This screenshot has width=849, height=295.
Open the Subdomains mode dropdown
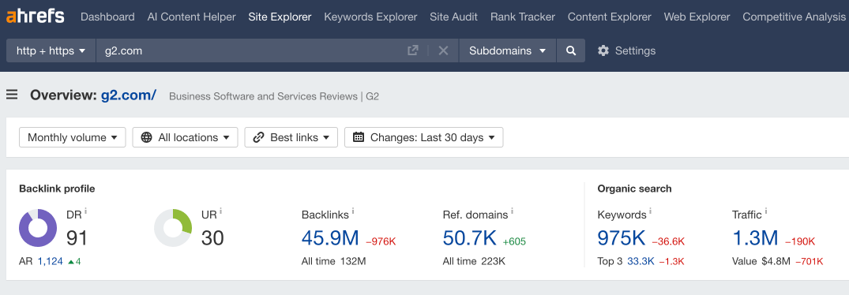click(x=507, y=50)
